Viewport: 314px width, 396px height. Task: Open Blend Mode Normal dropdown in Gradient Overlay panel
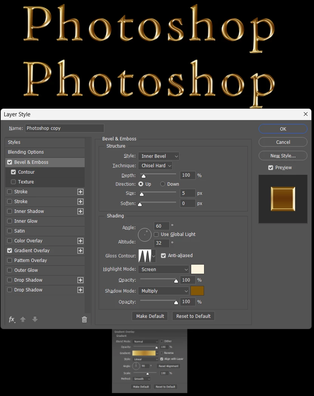coord(145,341)
